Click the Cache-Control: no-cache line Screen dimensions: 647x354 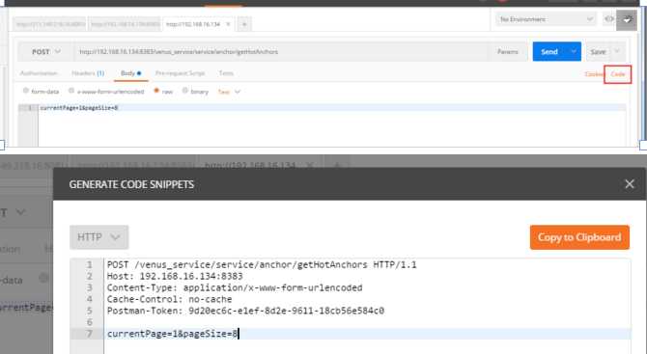point(169,299)
